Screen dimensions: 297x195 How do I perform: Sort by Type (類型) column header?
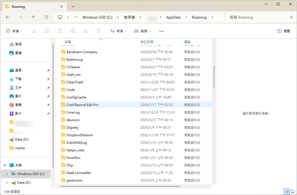pyautogui.click(x=187, y=42)
